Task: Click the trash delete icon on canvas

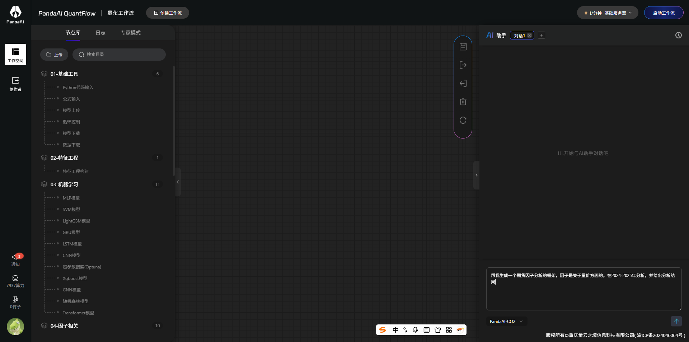Action: [463, 102]
